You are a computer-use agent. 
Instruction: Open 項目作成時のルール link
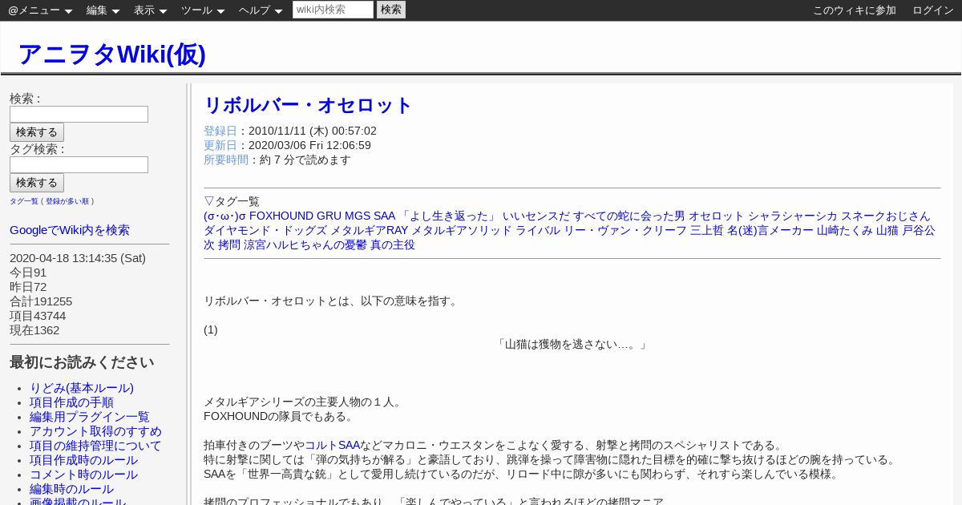(83, 460)
